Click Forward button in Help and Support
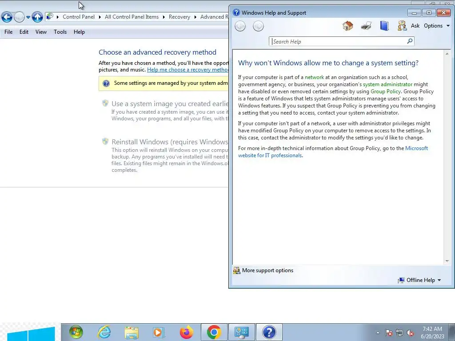The image size is (455, 341). click(258, 26)
